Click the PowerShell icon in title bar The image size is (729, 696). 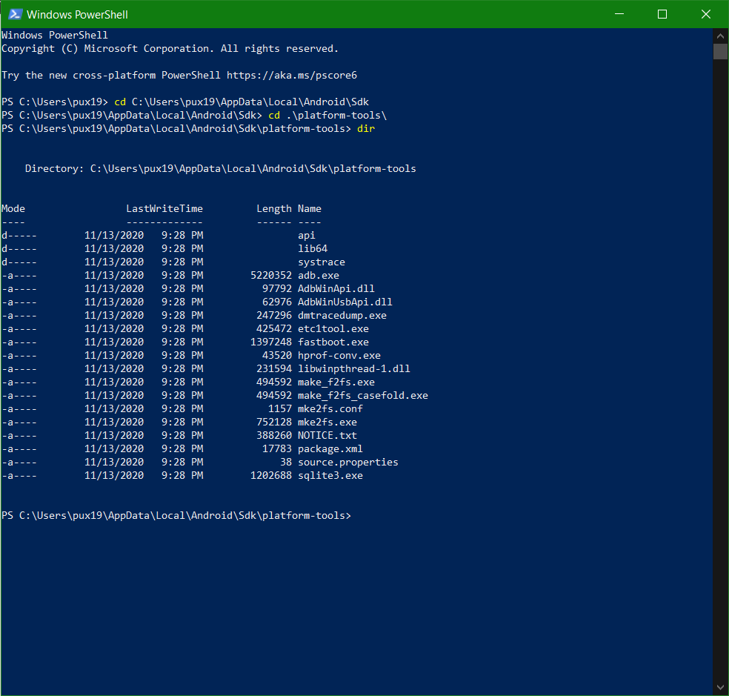pos(16,14)
